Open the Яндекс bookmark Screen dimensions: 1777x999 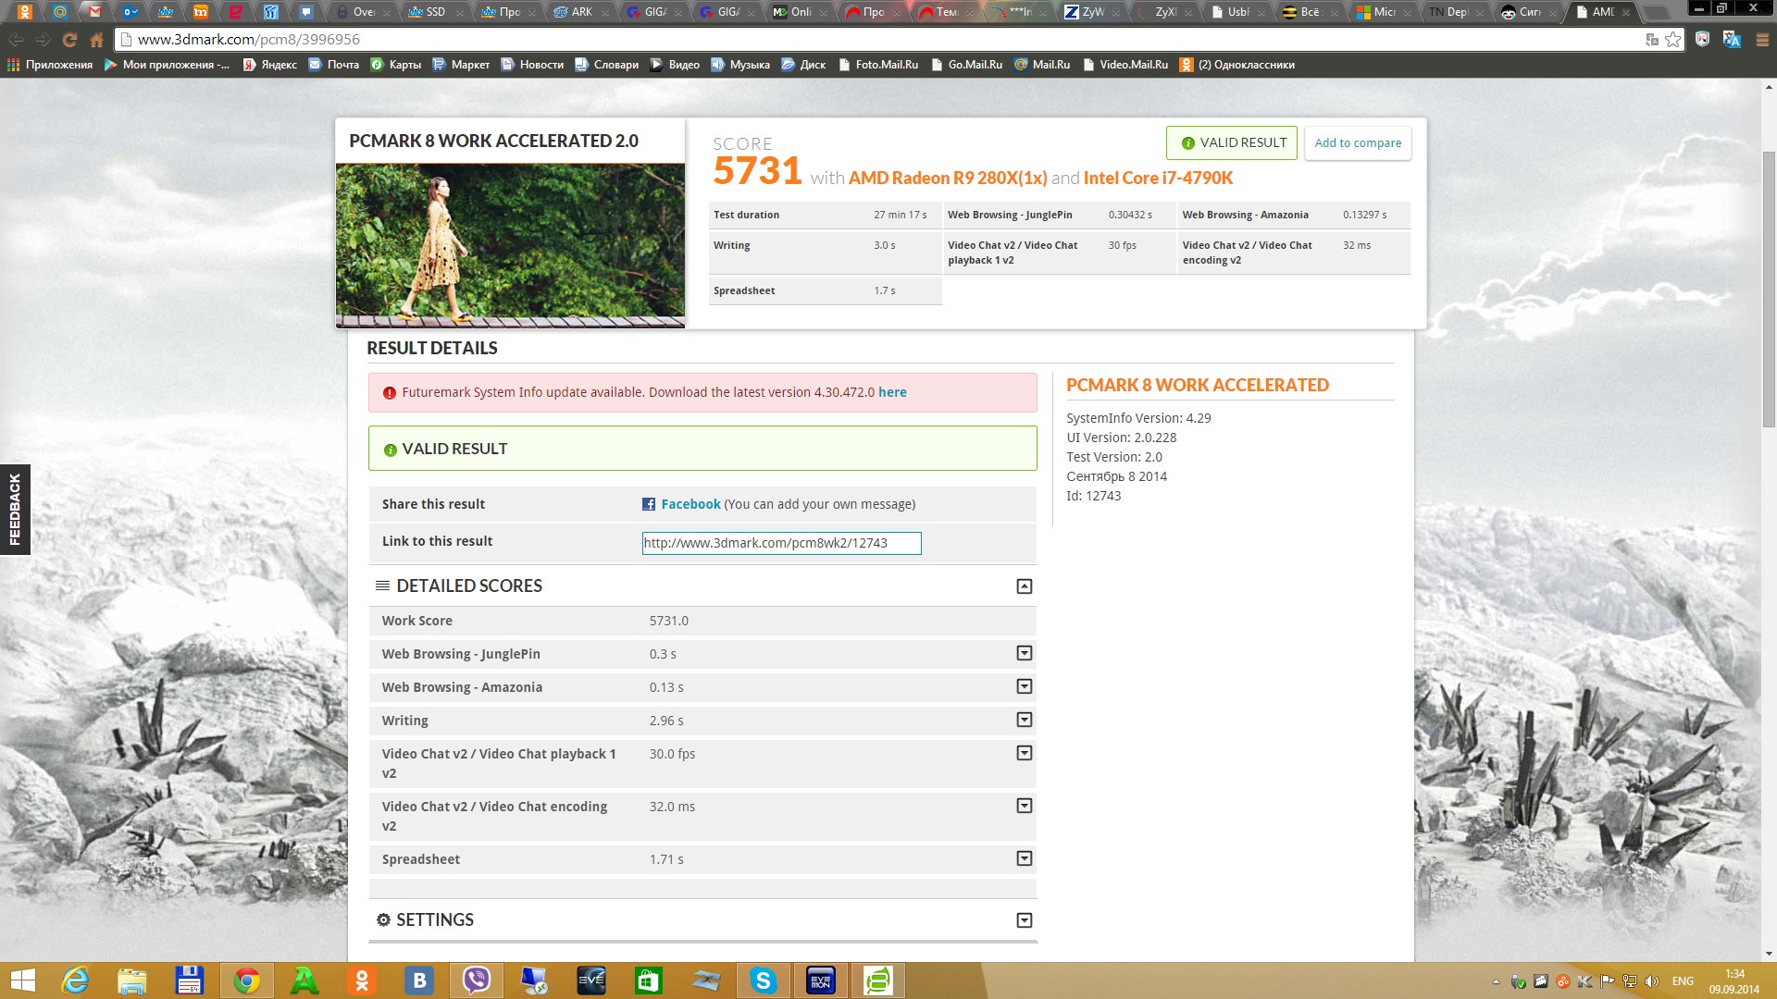[x=269, y=65]
